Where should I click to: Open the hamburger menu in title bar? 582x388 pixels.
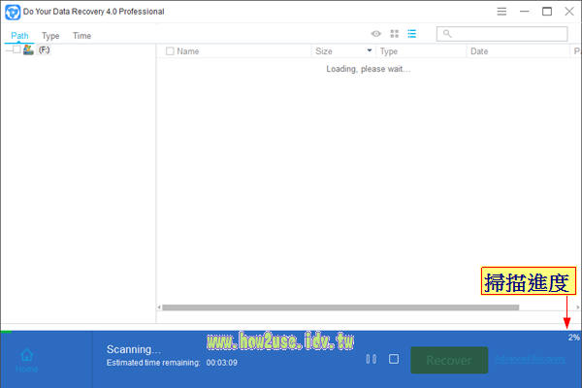(501, 12)
